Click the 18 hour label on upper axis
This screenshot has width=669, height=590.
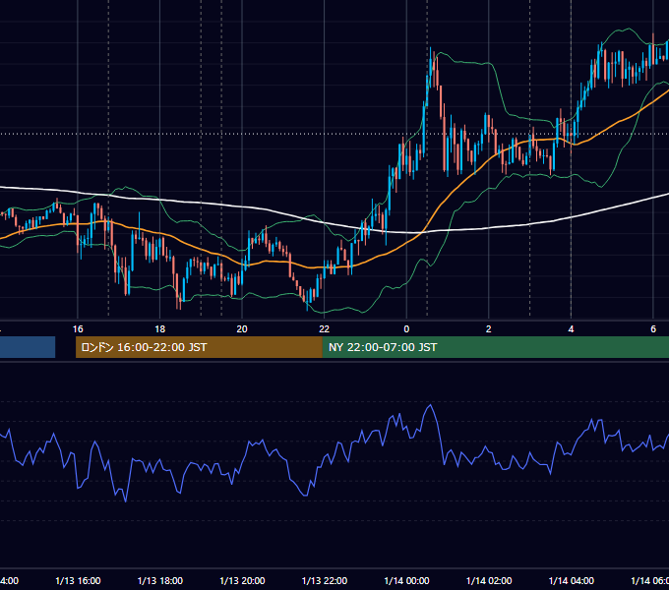[x=160, y=329]
